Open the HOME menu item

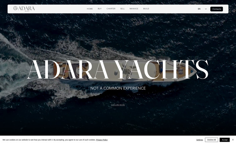point(90,9)
